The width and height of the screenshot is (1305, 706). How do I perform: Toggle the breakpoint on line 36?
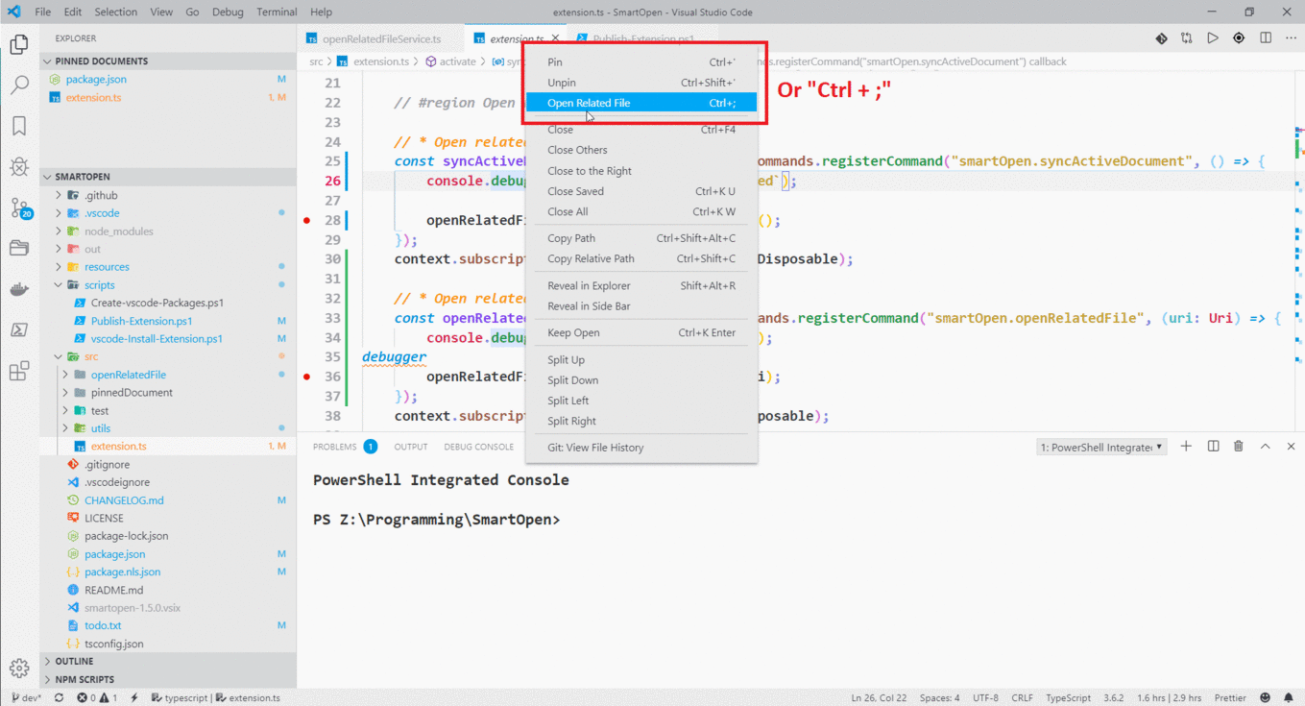[x=307, y=377]
